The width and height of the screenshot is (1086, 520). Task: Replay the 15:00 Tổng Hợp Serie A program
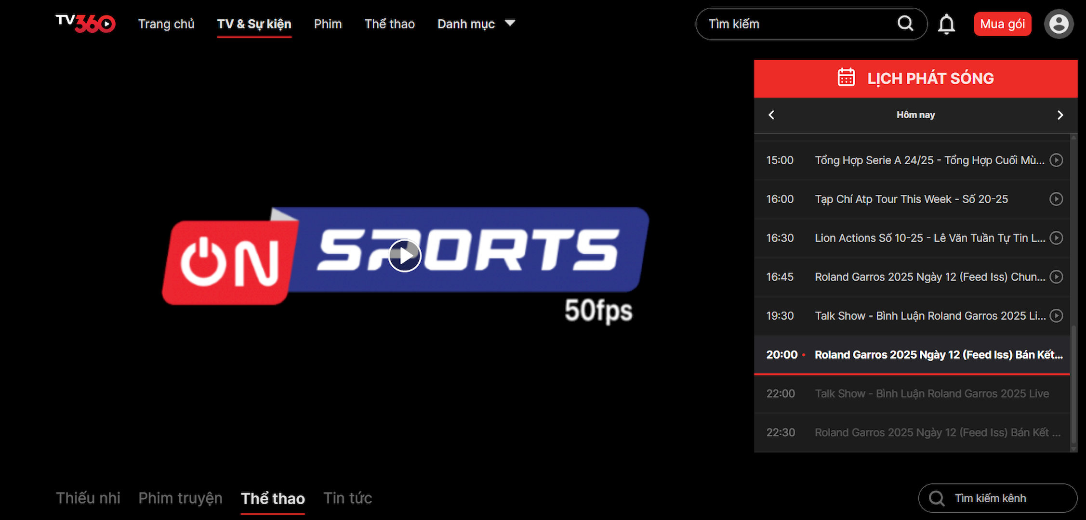1056,160
